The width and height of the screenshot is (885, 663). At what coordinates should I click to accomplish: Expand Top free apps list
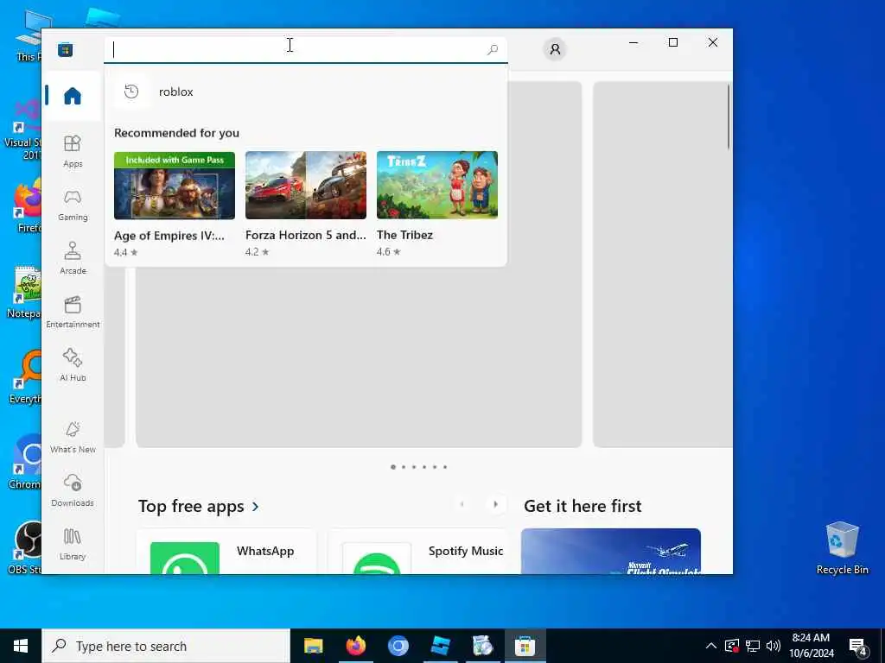[x=191, y=506]
